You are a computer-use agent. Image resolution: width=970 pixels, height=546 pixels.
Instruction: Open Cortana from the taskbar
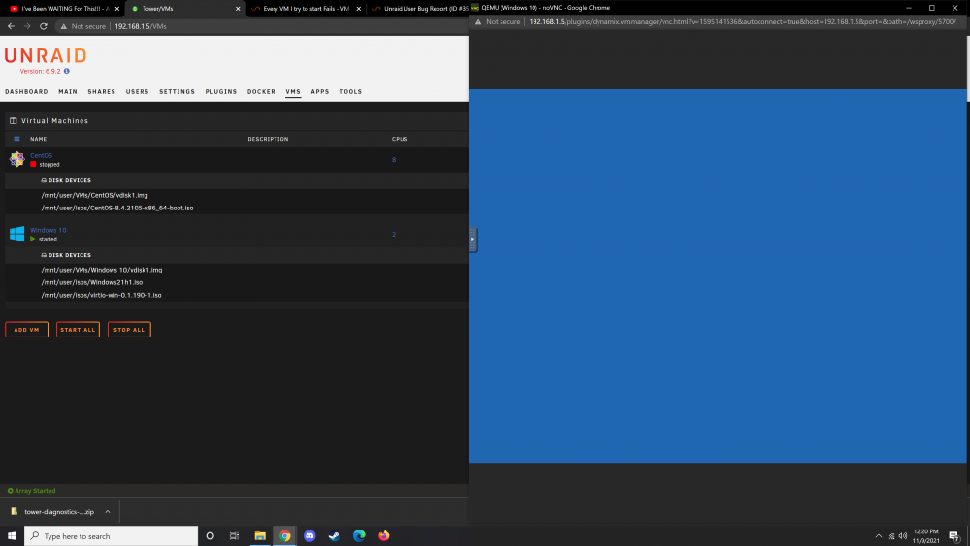tap(210, 536)
